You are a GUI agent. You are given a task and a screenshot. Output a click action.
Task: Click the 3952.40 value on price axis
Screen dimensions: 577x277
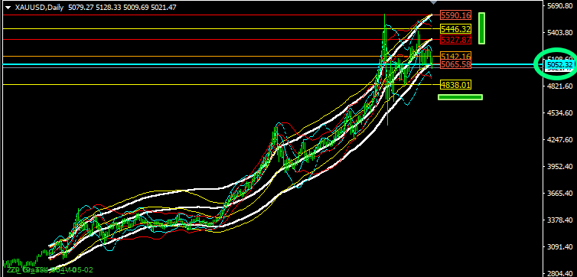click(x=559, y=166)
